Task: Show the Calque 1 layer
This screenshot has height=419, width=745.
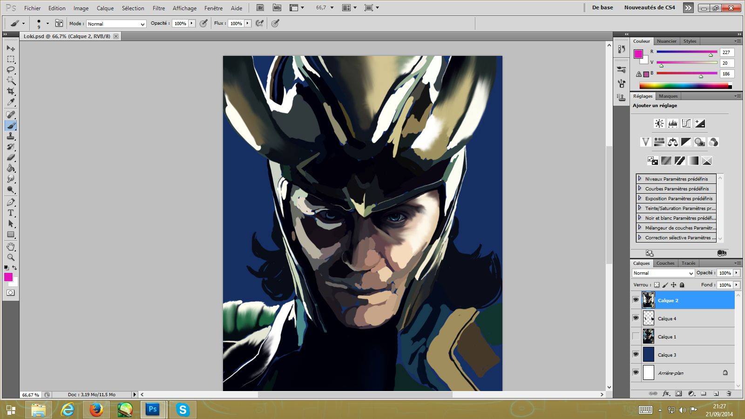Action: [x=636, y=336]
